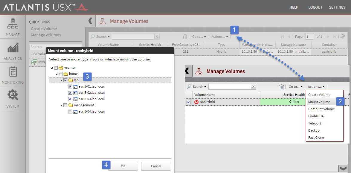
Task: Click the Create Volume quick link
Action: [44, 29]
